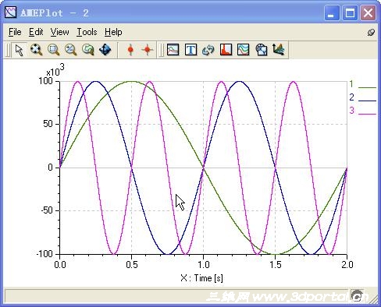Image resolution: width=381 pixels, height=307 pixels.
Task: Click the AMEPlot title bar app icon
Action: click(11, 12)
